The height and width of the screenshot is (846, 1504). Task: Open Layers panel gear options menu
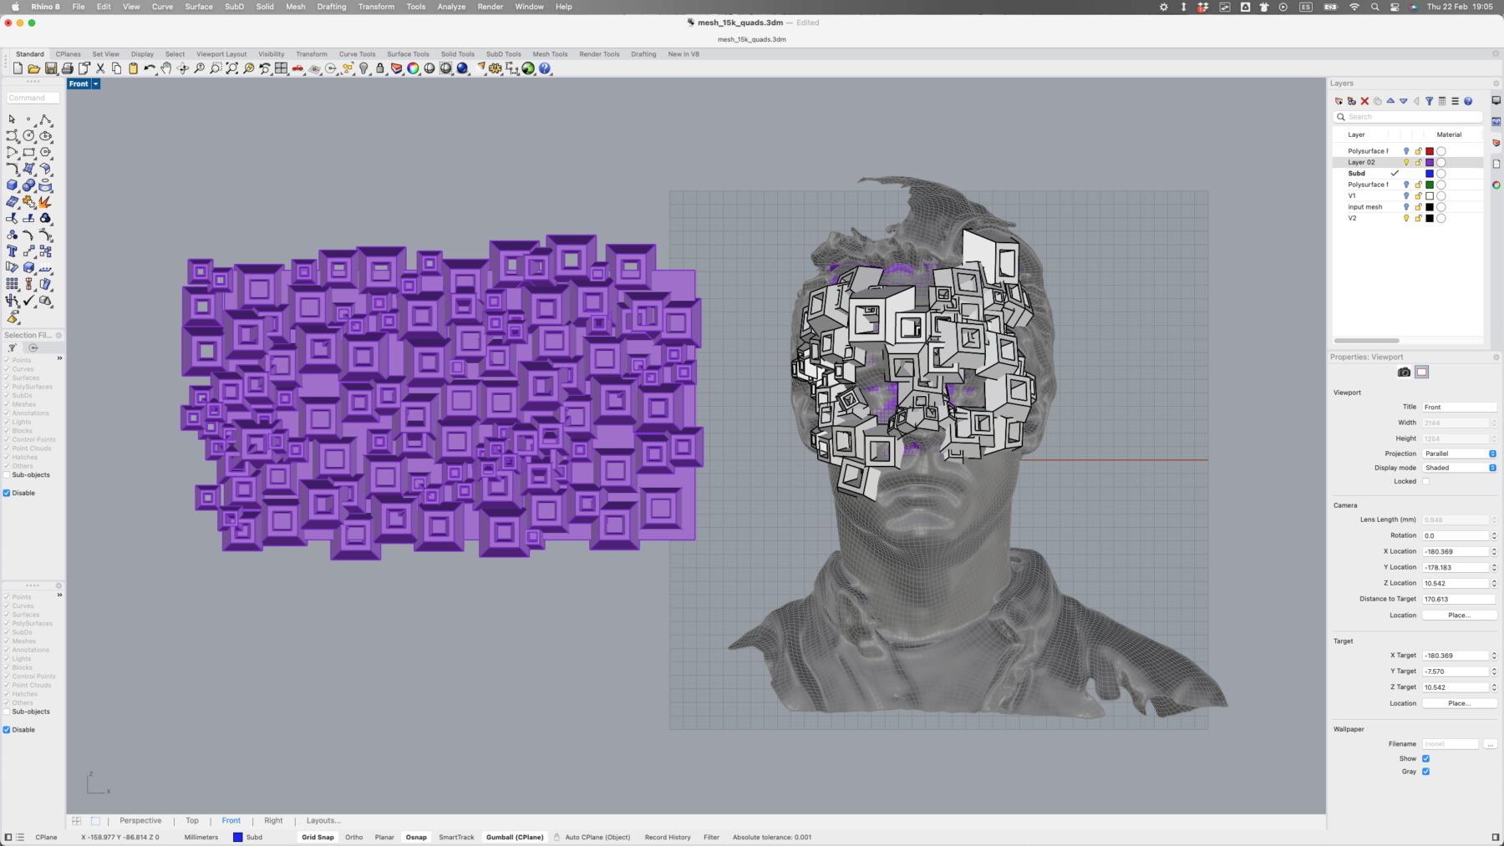tap(1496, 84)
